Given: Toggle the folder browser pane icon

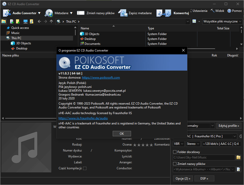Looking at the screenshot, I should point(4,21).
